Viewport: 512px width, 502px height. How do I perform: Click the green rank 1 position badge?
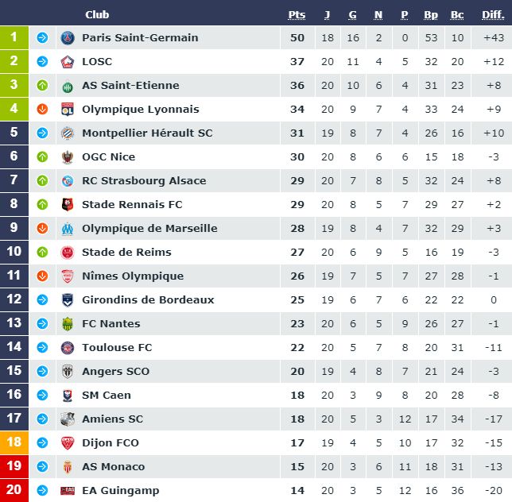click(x=14, y=37)
